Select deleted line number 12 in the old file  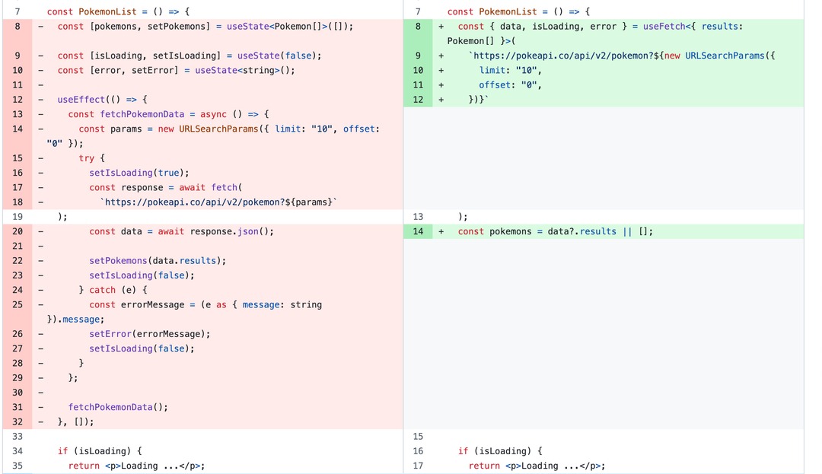[18, 100]
